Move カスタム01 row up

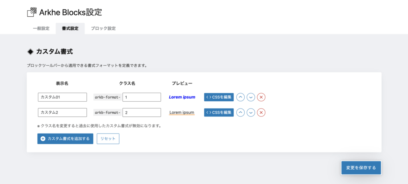tap(240, 97)
